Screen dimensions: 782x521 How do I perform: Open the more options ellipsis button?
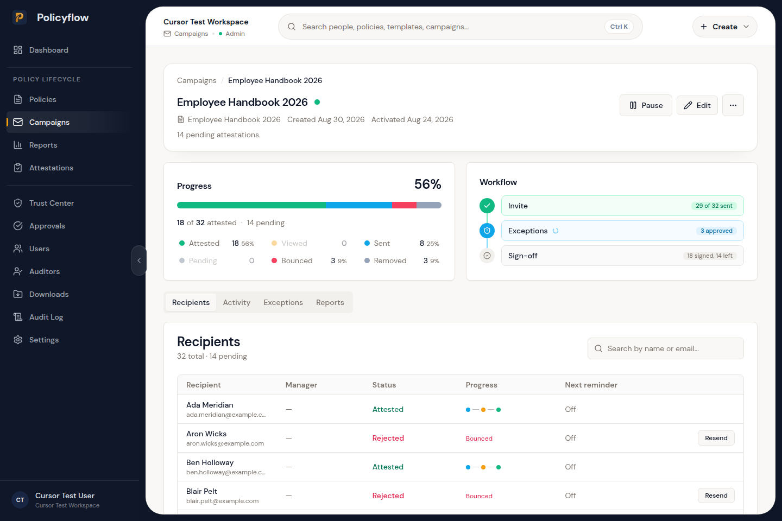pos(733,105)
